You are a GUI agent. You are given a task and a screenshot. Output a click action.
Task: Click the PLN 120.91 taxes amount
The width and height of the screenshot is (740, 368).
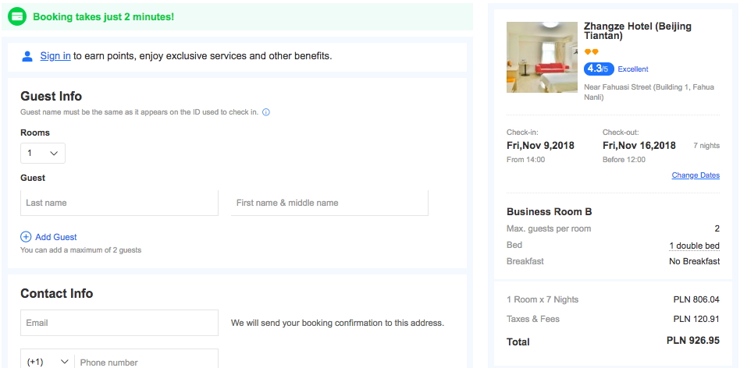click(696, 319)
